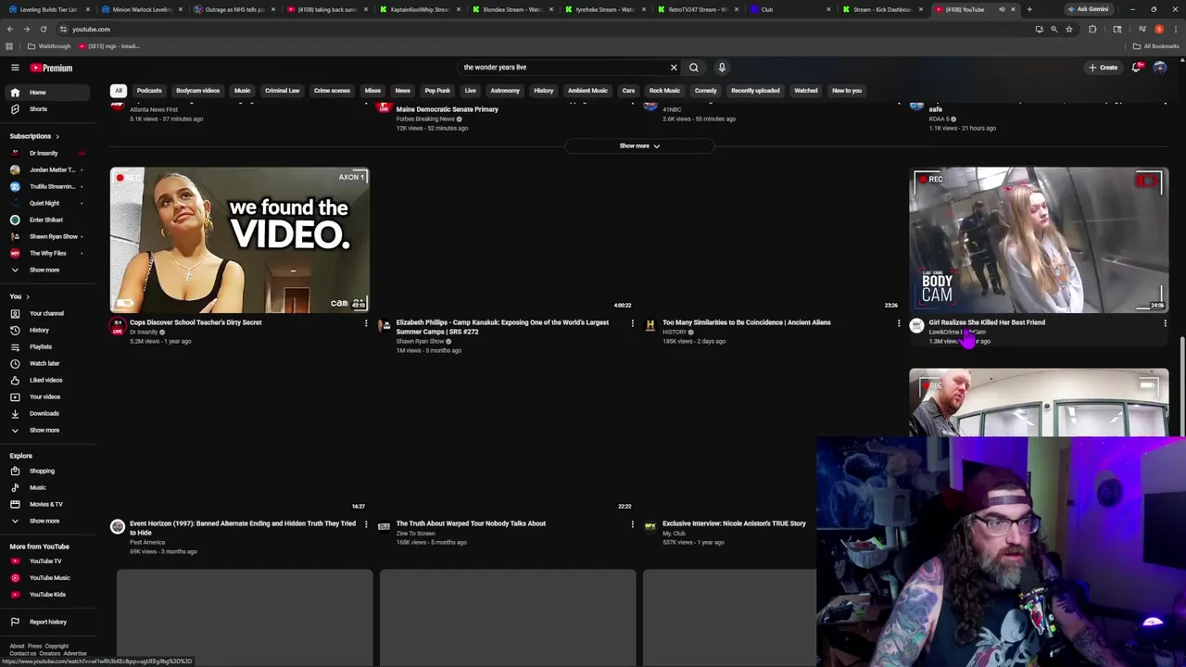Select the Pop Punk filter chip

pos(437,91)
